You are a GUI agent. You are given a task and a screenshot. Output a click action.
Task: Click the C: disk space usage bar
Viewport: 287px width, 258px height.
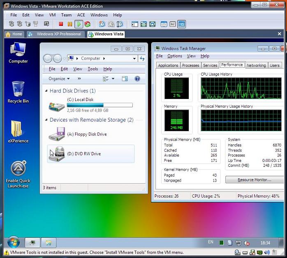click(100, 105)
